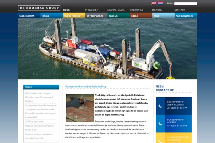Navigate to the Diensten menu
The width and height of the screenshot is (215, 143).
(158, 10)
